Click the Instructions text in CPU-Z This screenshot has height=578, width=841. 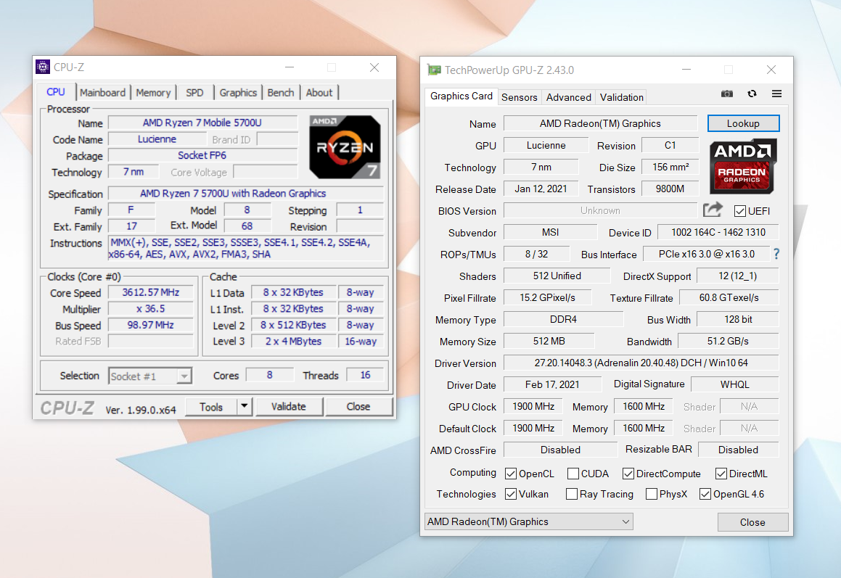(x=246, y=248)
